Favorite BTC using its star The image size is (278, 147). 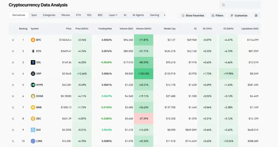tap(13, 40)
